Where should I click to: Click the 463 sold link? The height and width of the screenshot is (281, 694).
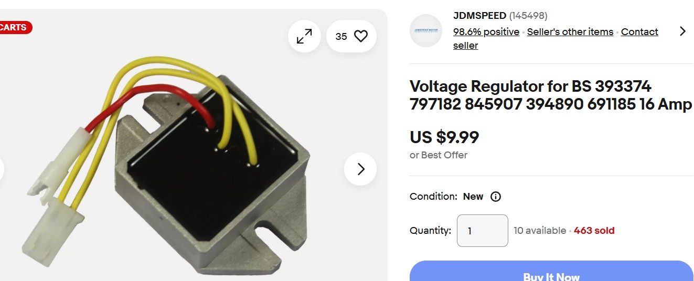click(594, 231)
